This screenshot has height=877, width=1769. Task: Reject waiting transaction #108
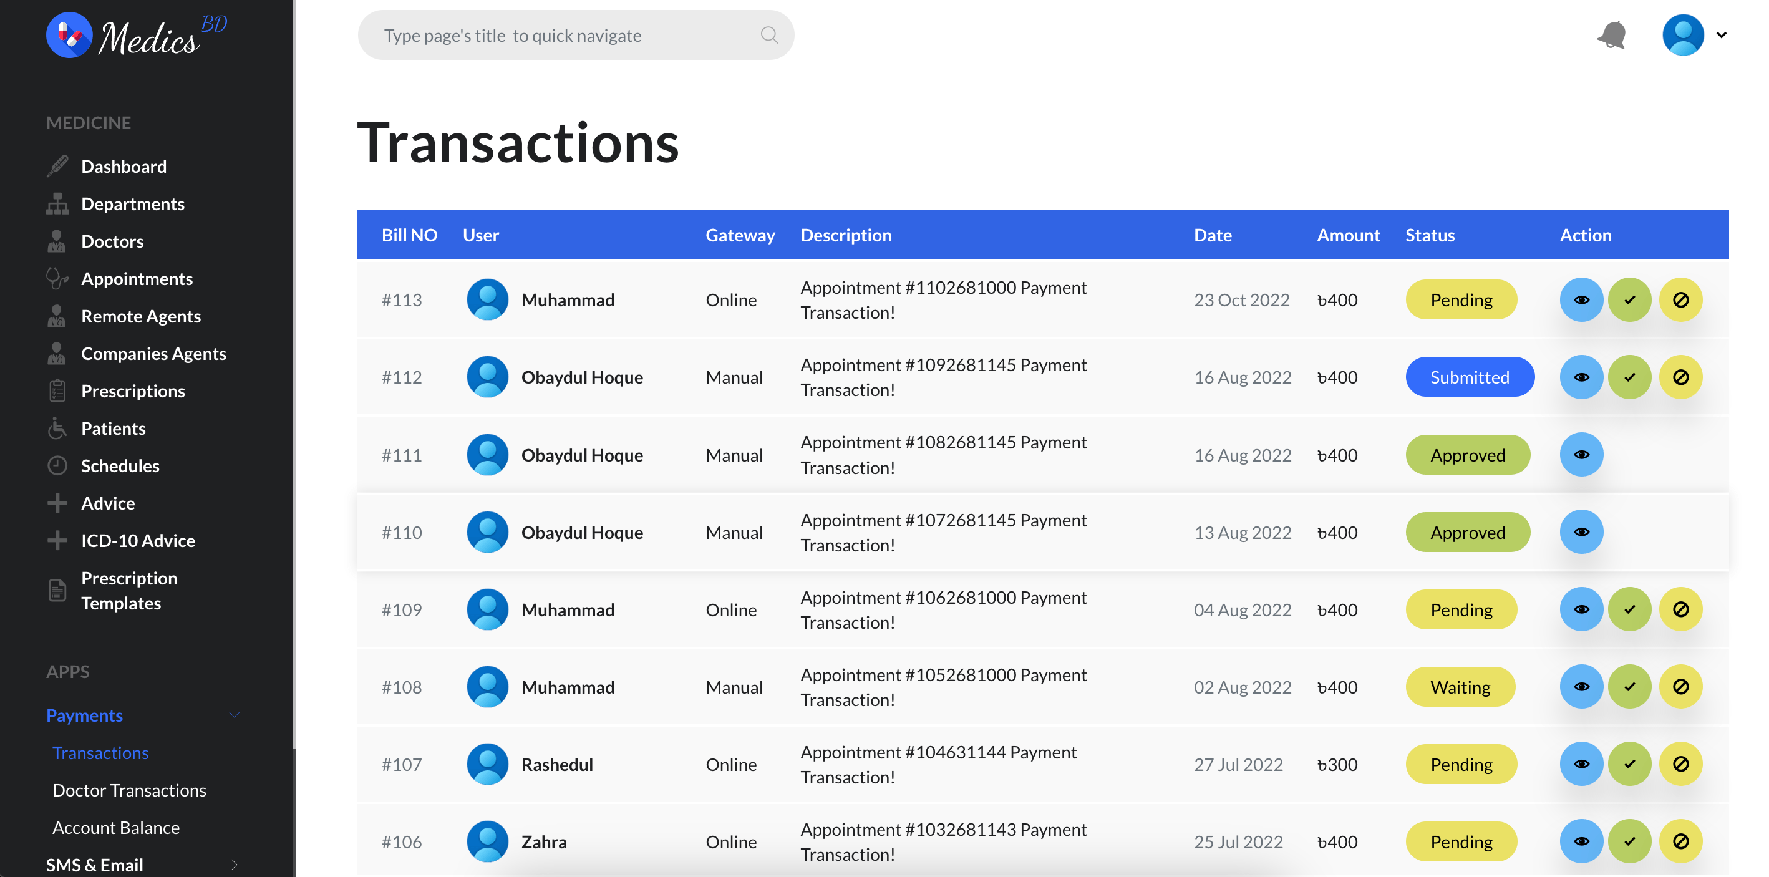[x=1680, y=687]
